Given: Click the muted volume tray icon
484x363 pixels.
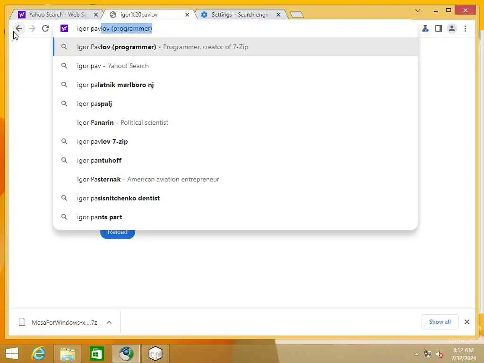Looking at the screenshot, I should 440,354.
